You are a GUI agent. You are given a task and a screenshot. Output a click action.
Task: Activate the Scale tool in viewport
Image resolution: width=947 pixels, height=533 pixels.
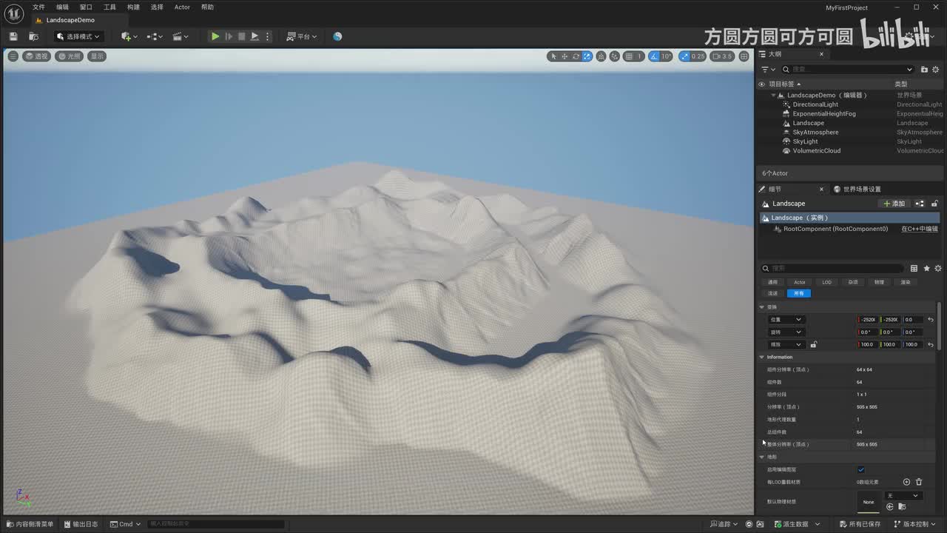pyautogui.click(x=587, y=56)
